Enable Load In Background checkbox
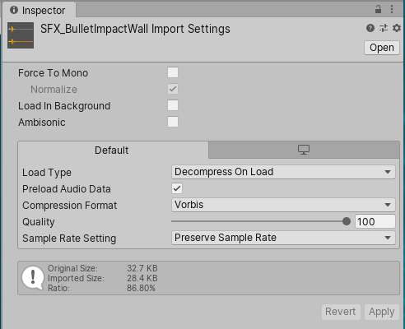This screenshot has width=405, height=329. 173,105
